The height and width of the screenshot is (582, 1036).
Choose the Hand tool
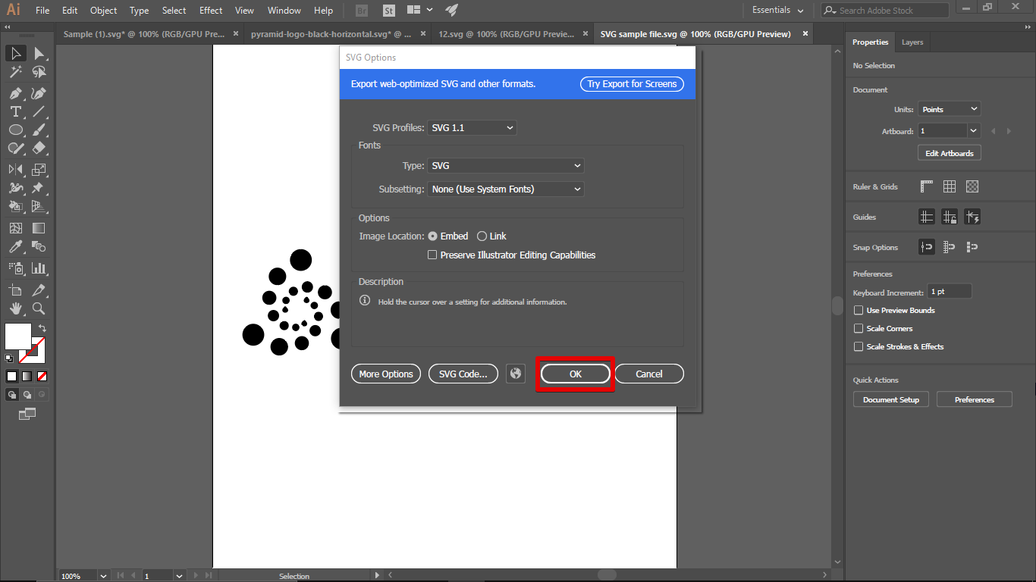(15, 308)
